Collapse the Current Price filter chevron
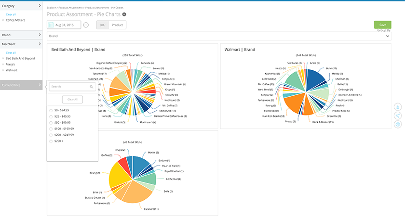 point(40,85)
